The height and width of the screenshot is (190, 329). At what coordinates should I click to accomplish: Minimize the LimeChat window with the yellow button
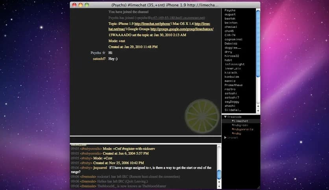pos(81,5)
